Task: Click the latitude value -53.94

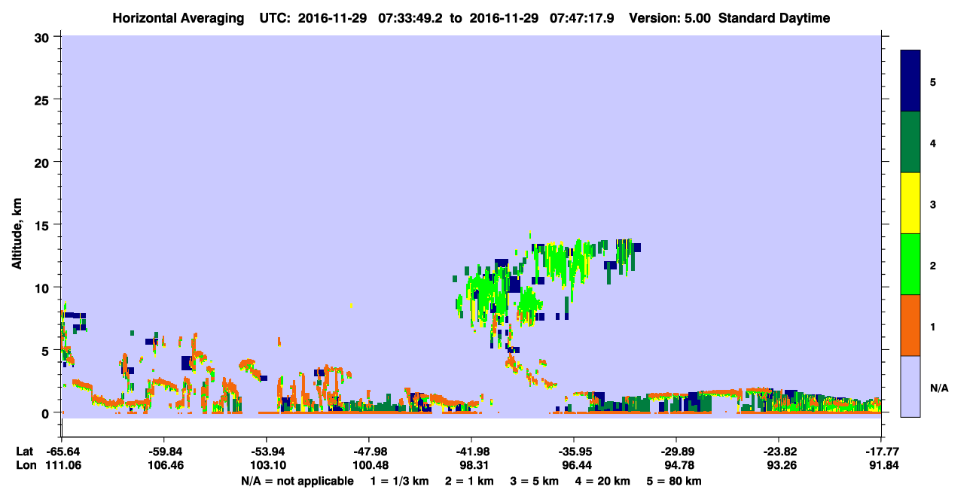Action: [x=267, y=452]
